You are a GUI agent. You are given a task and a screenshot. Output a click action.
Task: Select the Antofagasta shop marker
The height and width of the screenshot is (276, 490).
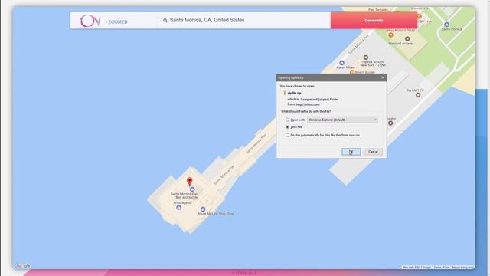[x=178, y=208]
